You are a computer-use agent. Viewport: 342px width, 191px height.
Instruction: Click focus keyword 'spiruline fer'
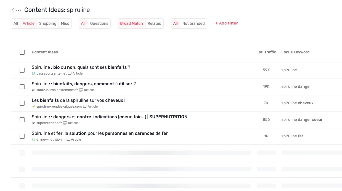click(292, 136)
